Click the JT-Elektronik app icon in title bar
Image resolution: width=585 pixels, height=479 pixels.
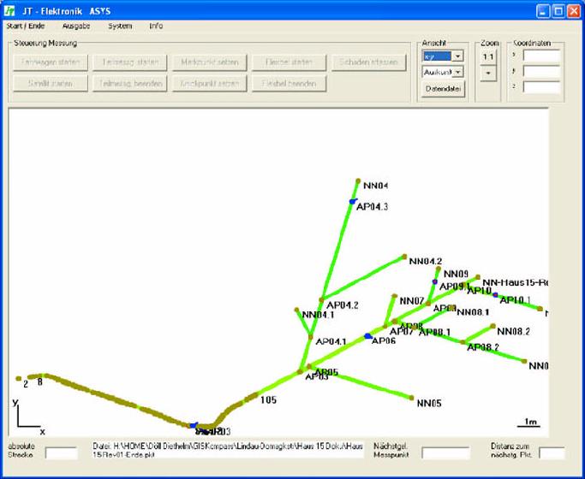[x=10, y=10]
